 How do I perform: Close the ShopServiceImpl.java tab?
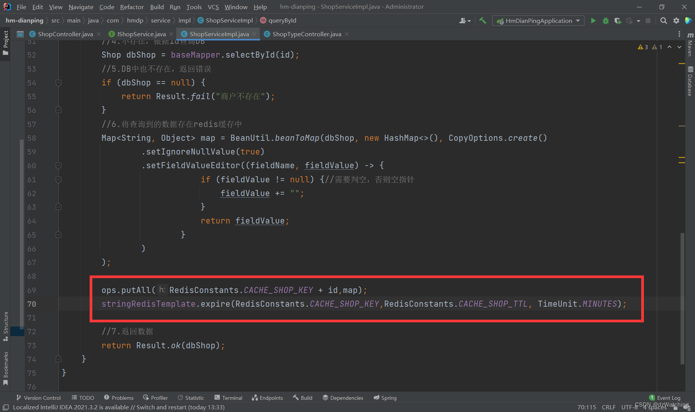(254, 34)
